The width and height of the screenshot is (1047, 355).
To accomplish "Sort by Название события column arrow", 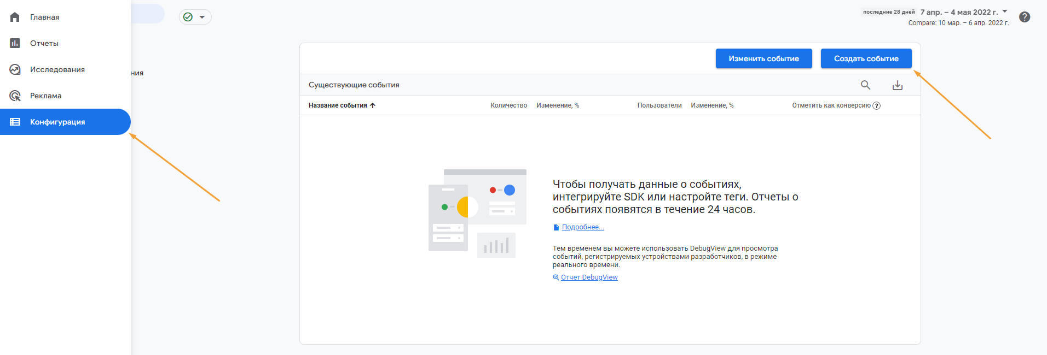I will pos(373,105).
